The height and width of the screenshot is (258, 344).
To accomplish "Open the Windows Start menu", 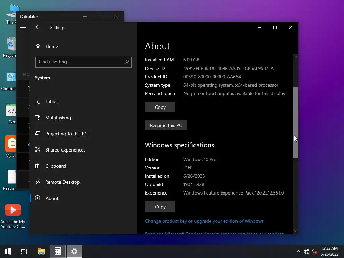I will pos(8,251).
